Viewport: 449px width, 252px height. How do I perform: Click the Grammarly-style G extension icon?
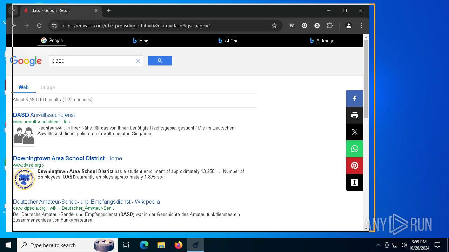pyautogui.click(x=317, y=26)
